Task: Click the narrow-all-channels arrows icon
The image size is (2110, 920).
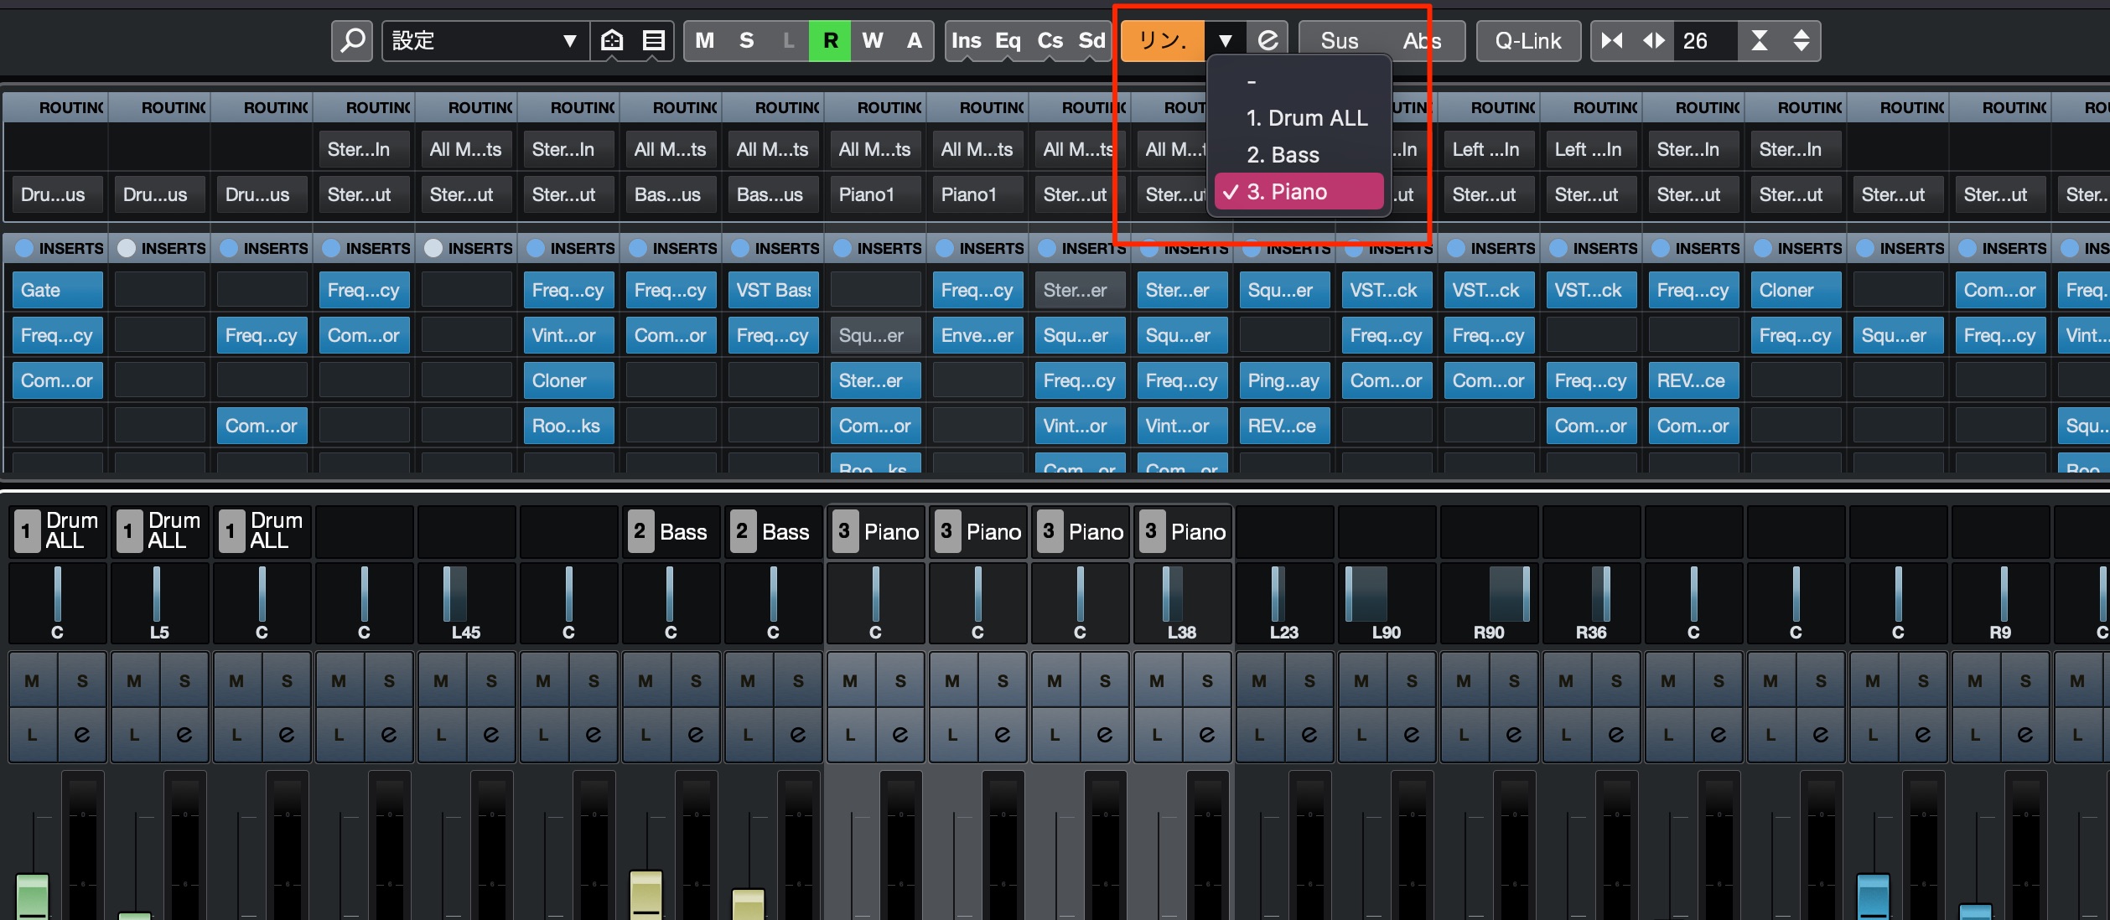Action: click(x=1612, y=40)
